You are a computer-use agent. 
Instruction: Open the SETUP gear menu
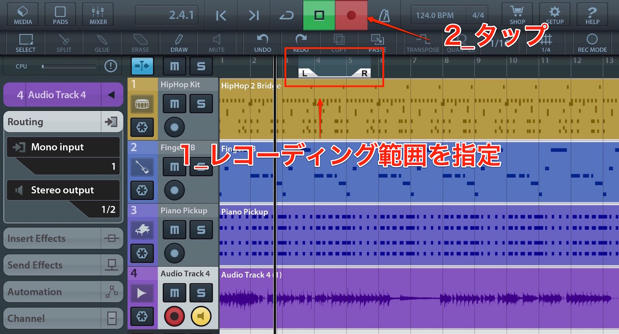pos(555,15)
